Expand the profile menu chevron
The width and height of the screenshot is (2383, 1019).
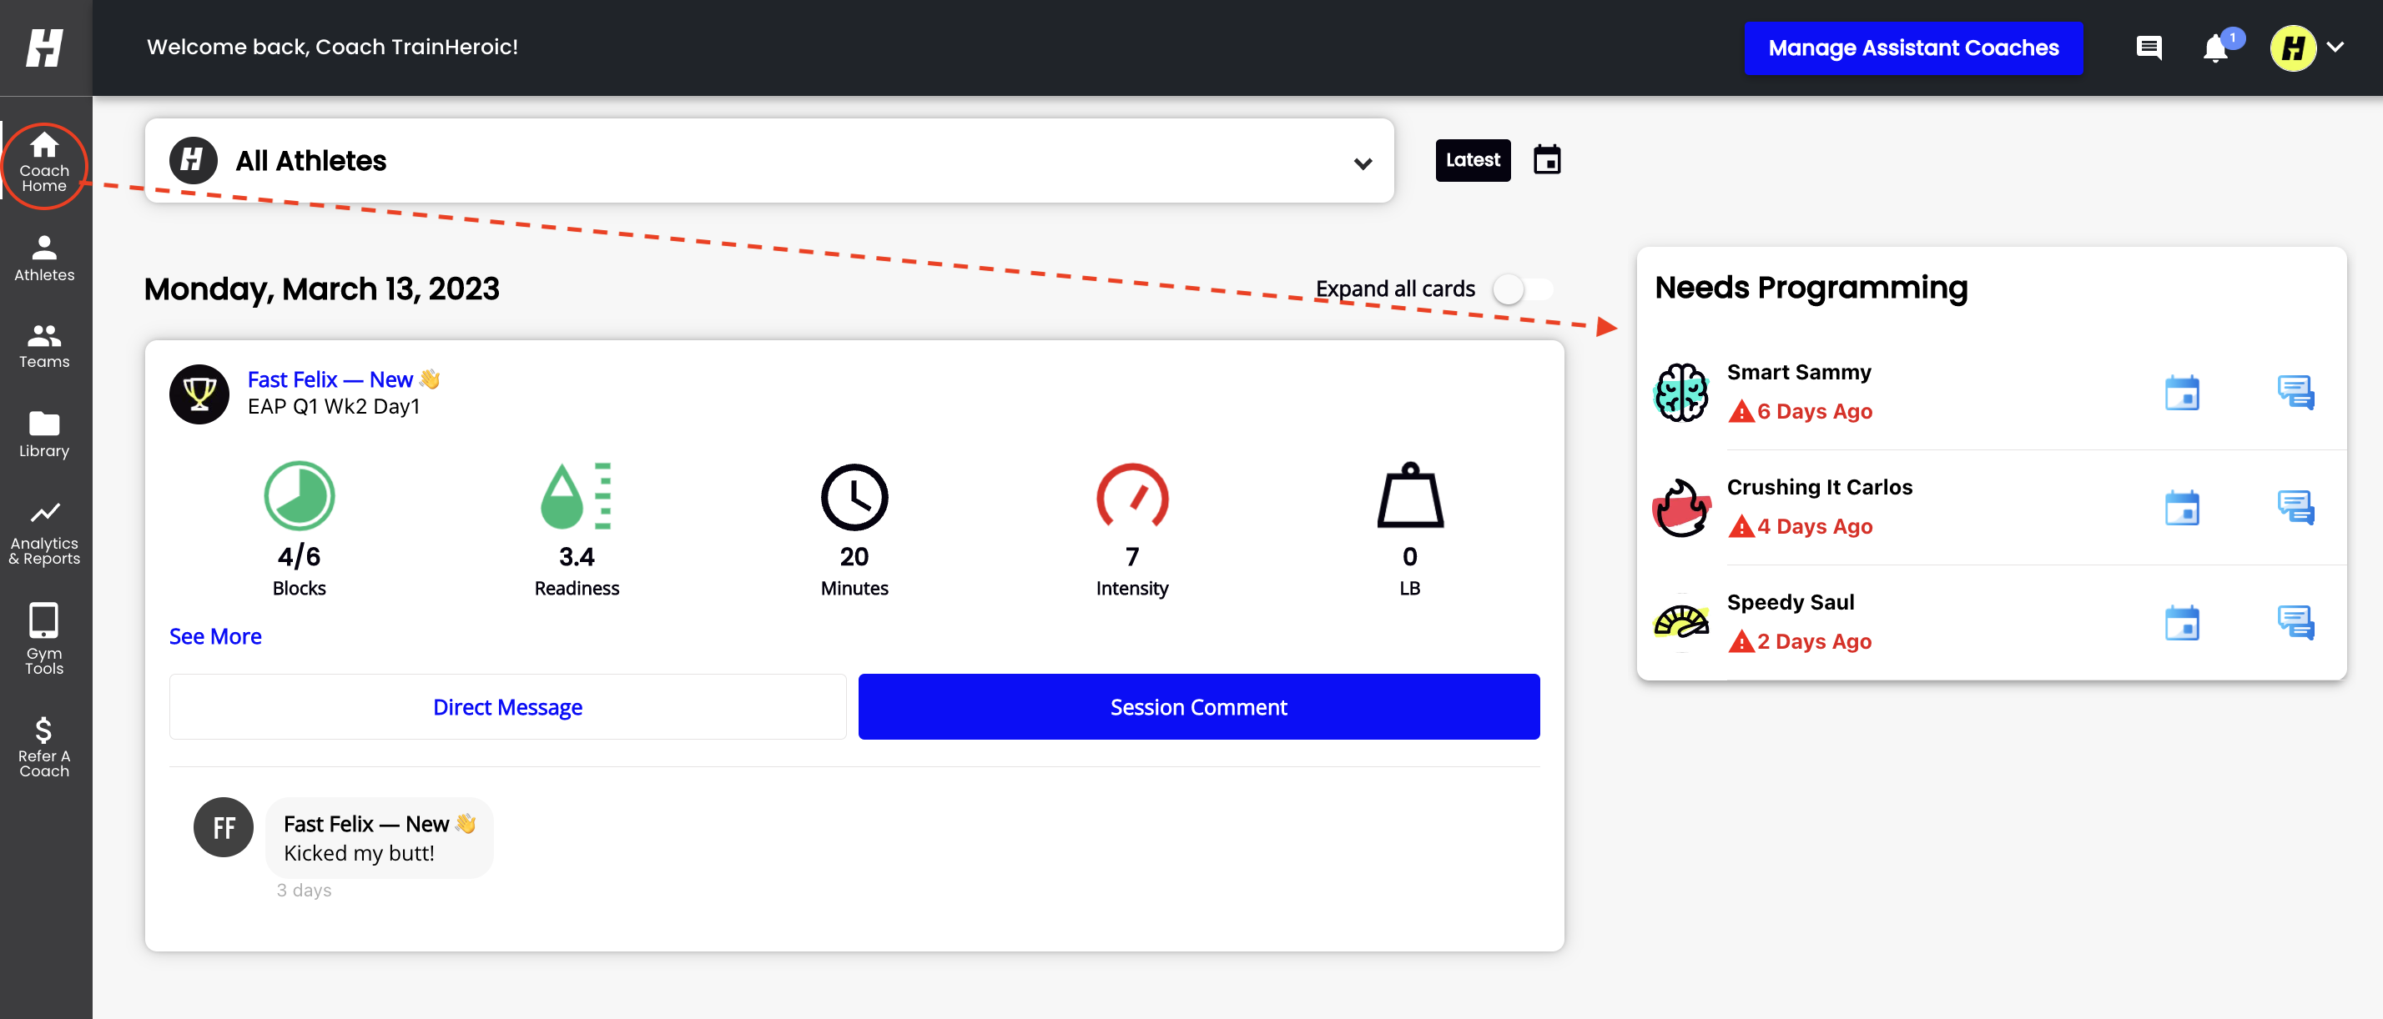2335,48
